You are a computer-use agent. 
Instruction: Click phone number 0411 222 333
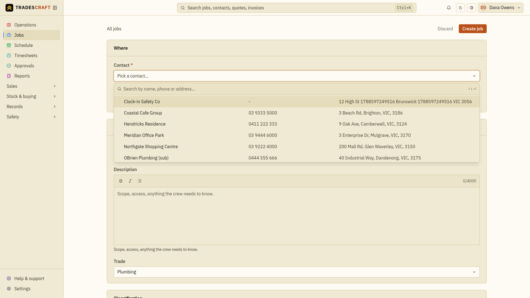(x=263, y=124)
